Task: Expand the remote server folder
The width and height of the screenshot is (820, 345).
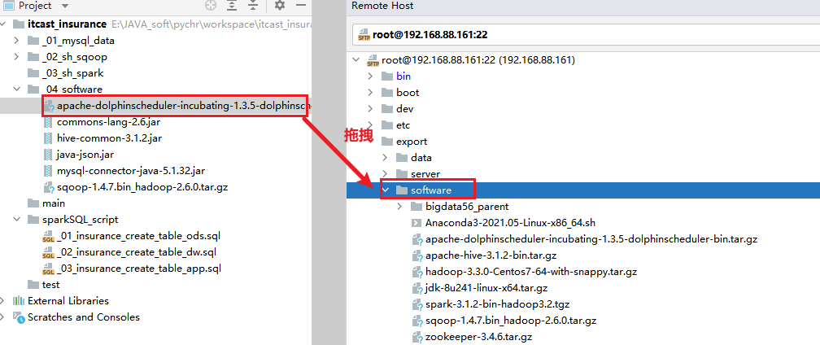Action: [x=386, y=173]
